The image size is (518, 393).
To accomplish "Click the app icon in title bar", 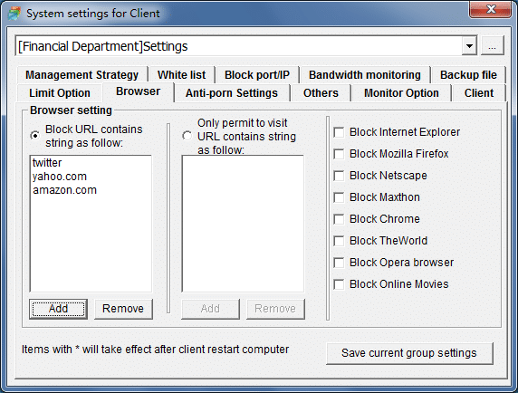I will [x=14, y=14].
